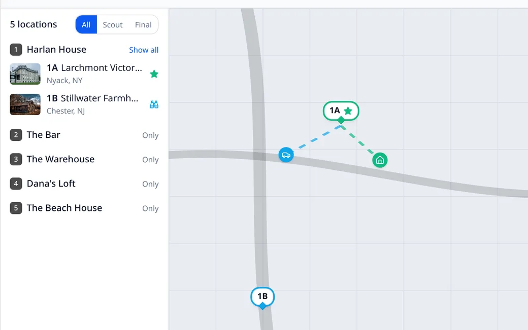This screenshot has height=330, width=528.
Task: Click the number 3 badge for The Warehouse
Action: [16, 159]
